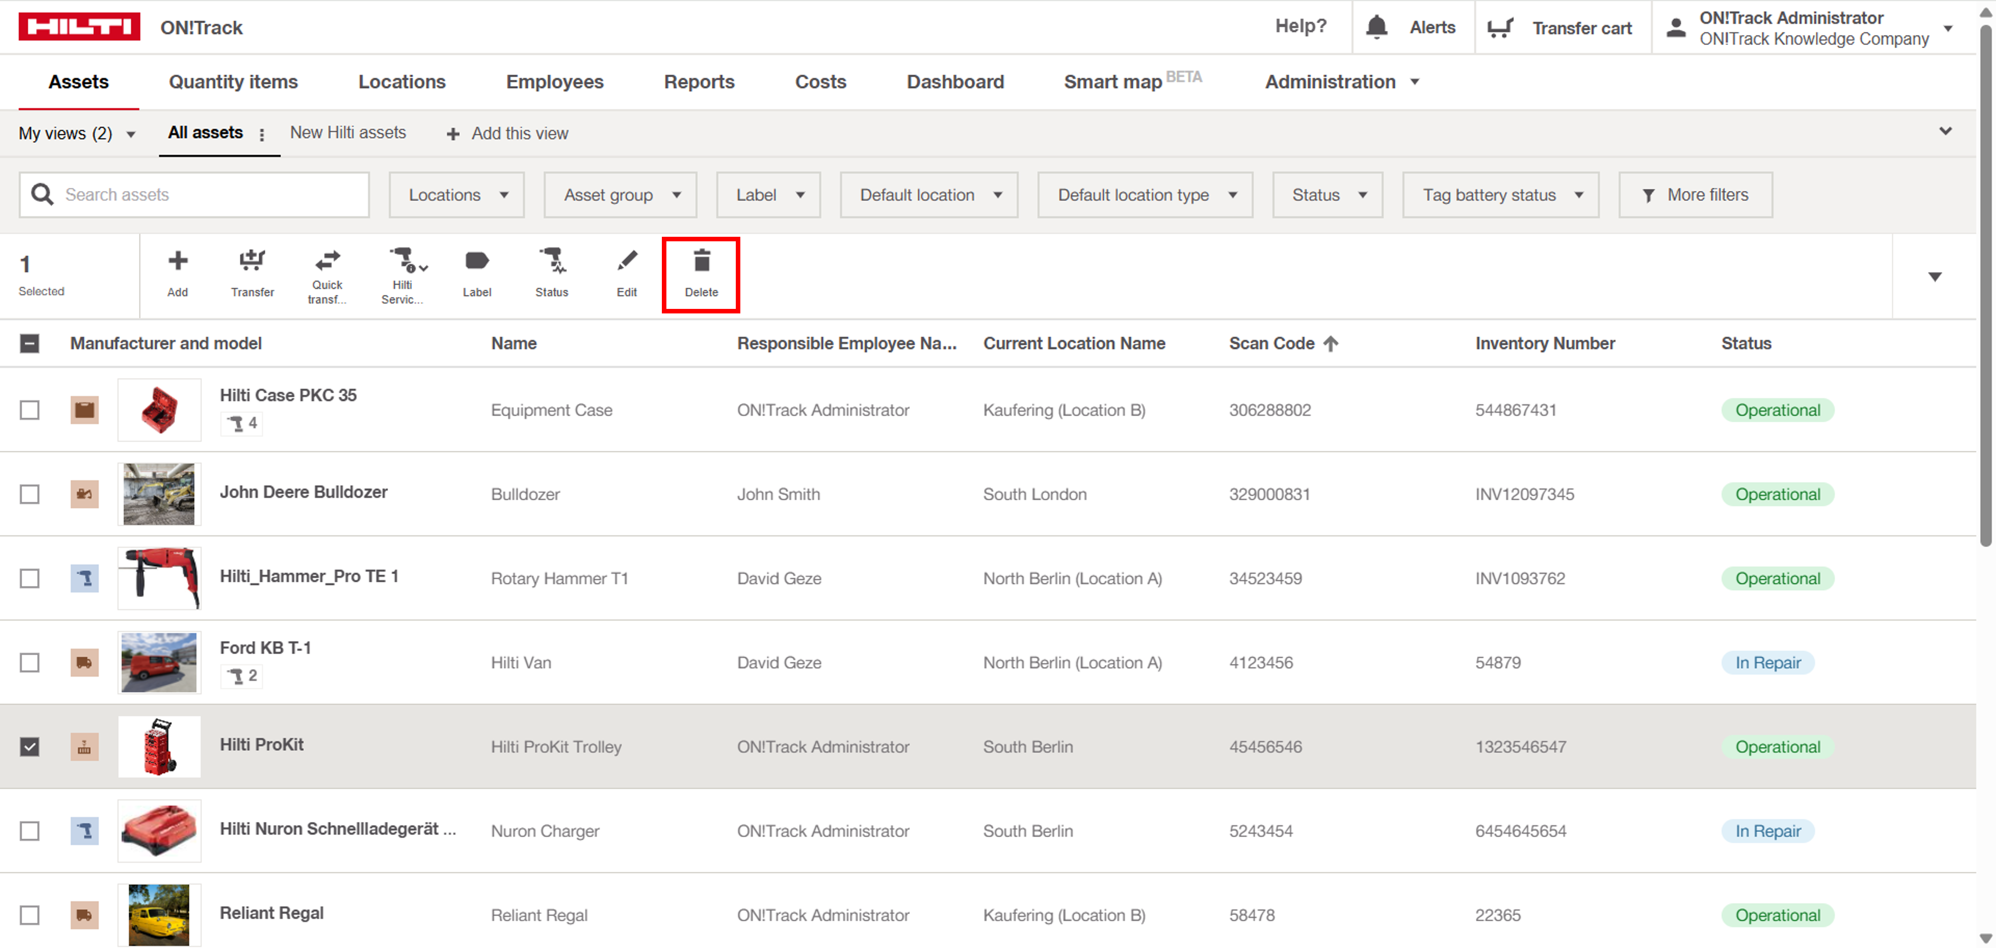Open All assets view options dots
This screenshot has height=948, width=1996.
tap(262, 135)
